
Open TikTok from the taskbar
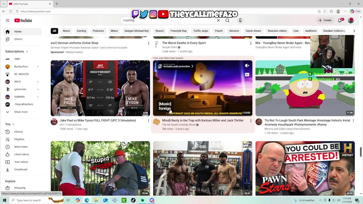133,200
